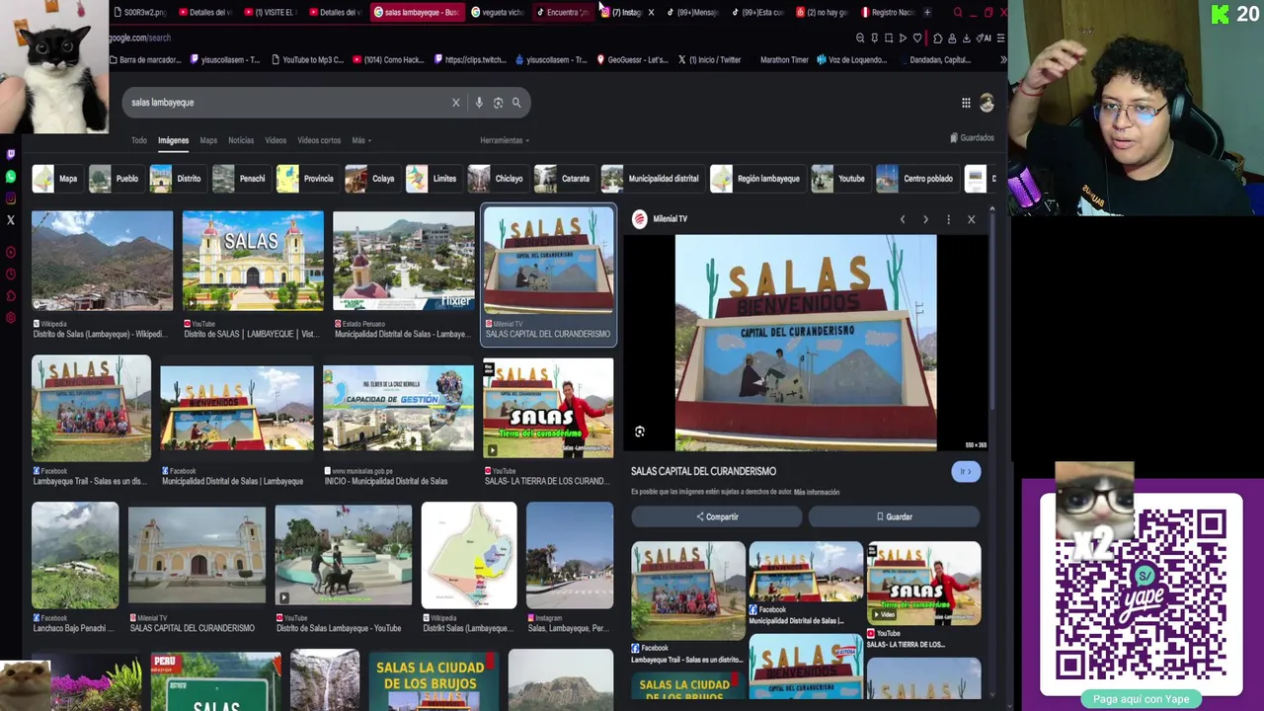Filter images by Centro poblado chip
The image size is (1264, 711).
point(916,179)
